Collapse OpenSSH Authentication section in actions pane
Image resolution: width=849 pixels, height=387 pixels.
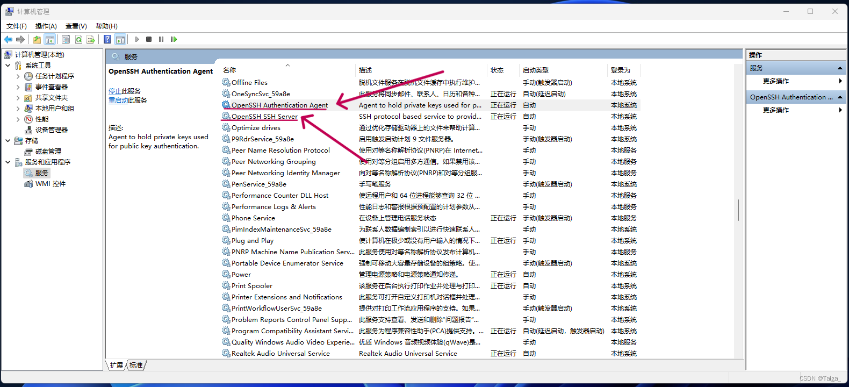[840, 97]
